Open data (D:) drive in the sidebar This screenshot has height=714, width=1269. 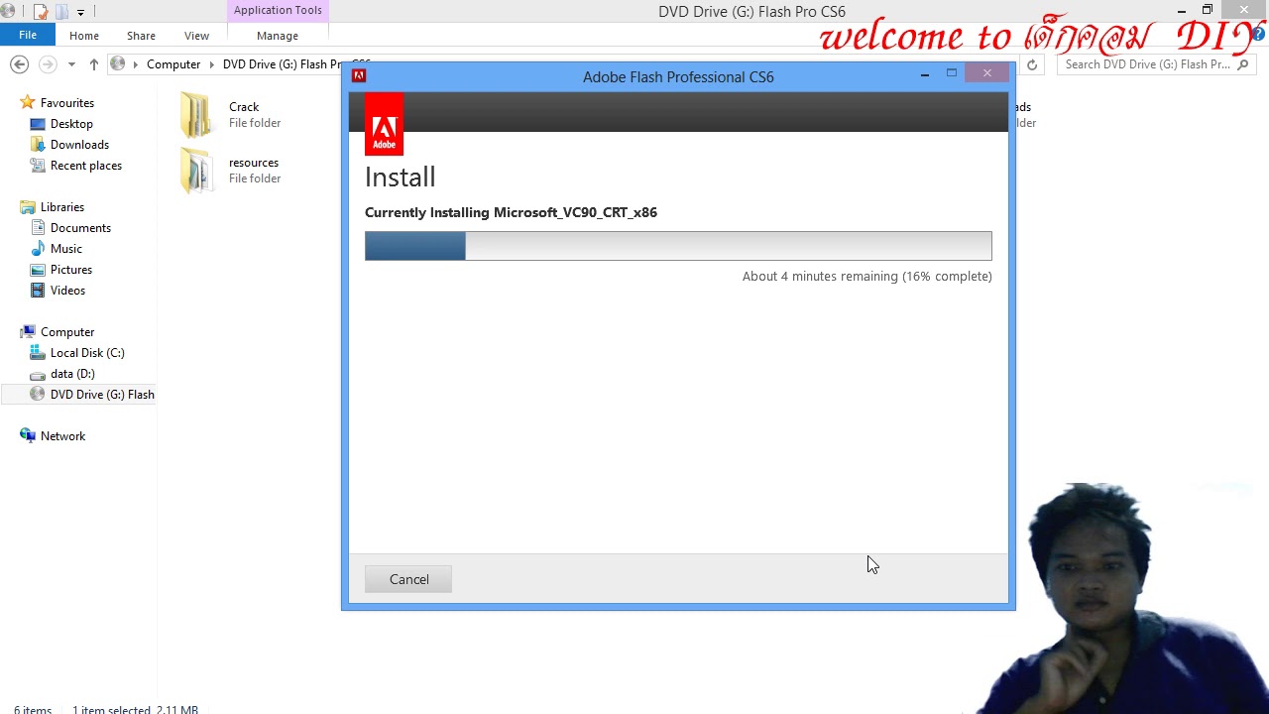click(x=72, y=374)
